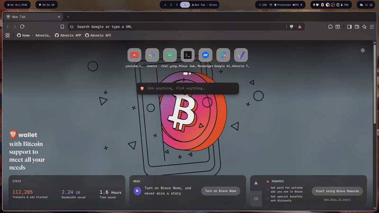This screenshot has width=379, height=213.
Task: Click the clock 08:56 AM widget
Action: [46, 5]
